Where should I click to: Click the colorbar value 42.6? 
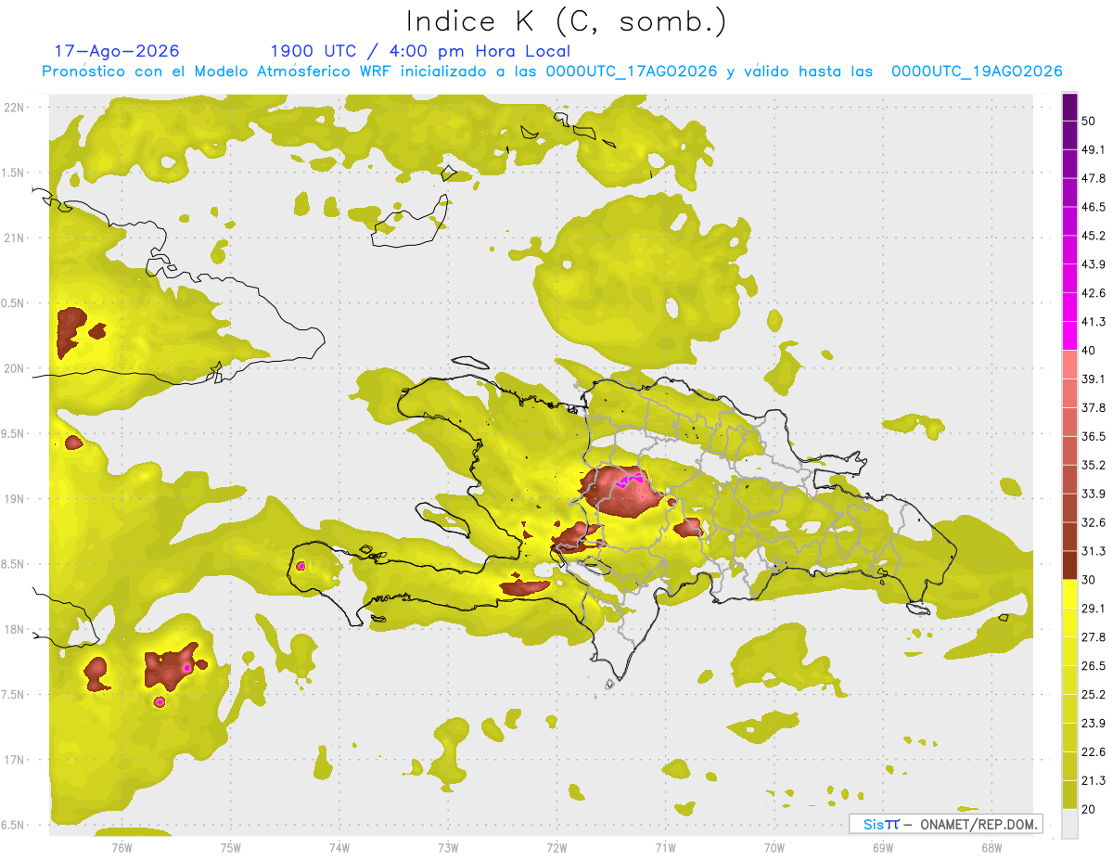pyautogui.click(x=1095, y=293)
